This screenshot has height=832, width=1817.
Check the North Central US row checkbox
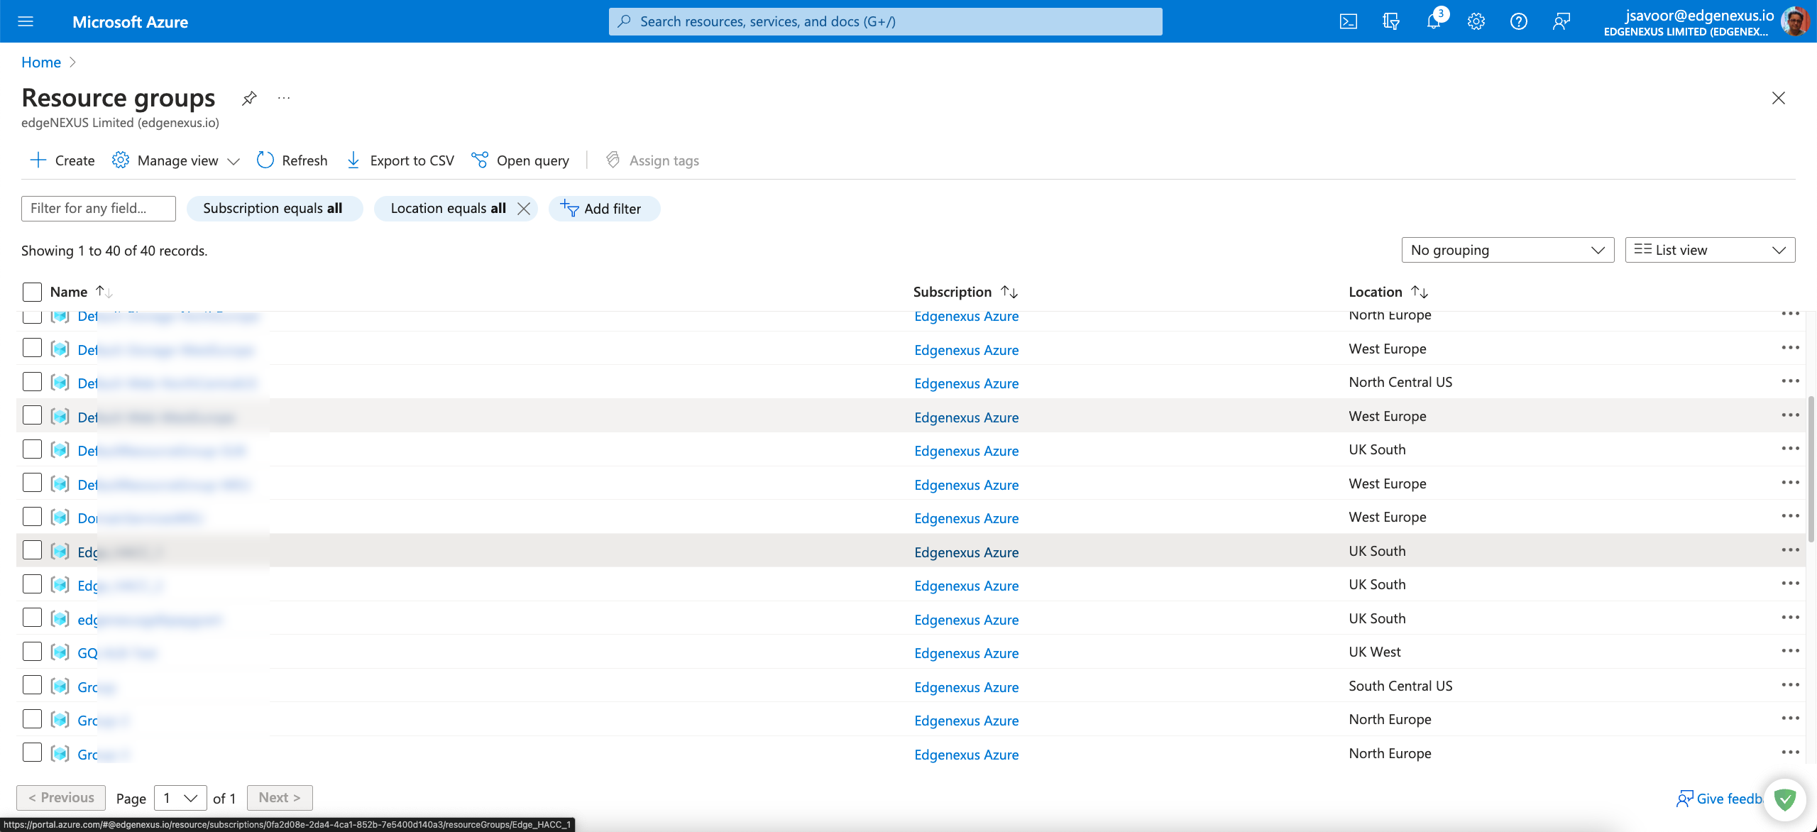point(32,382)
